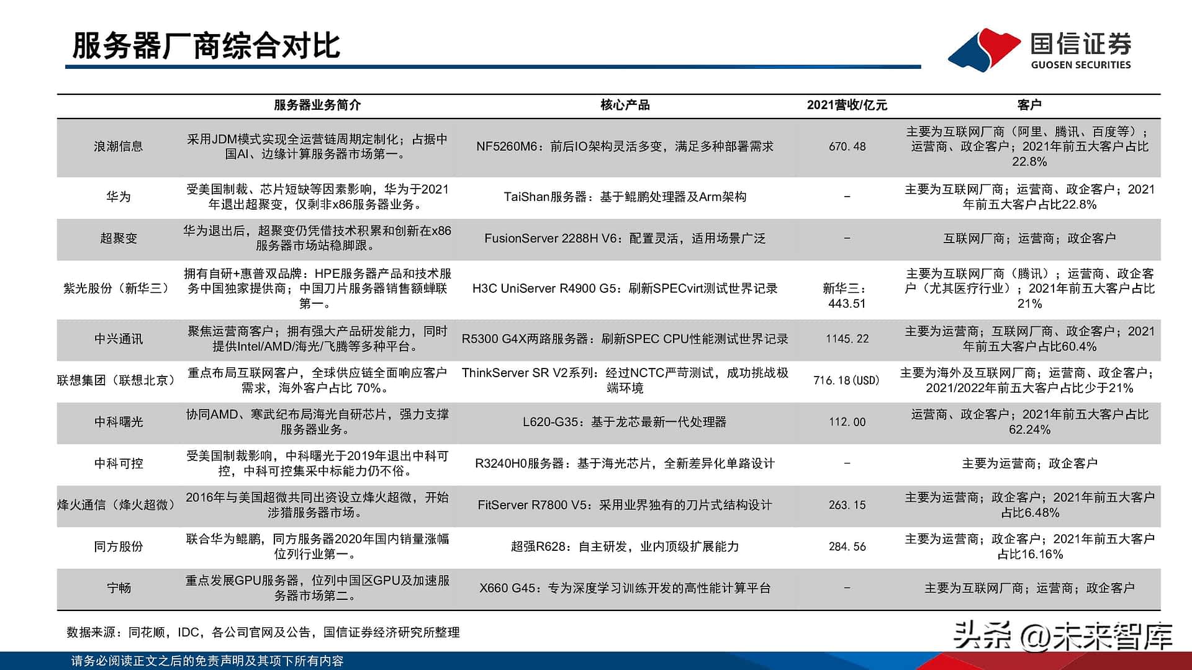Click product cell FusionServer 2288H V6

pyautogui.click(x=625, y=238)
